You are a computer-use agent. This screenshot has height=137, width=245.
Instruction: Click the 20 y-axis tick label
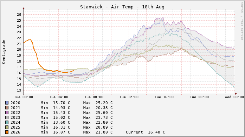click(x=19, y=50)
